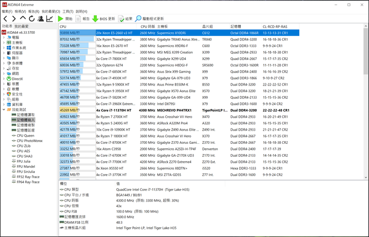Select the 4x Core i7-11370H HT row
This screenshot has width=369, height=237.
[x=179, y=110]
